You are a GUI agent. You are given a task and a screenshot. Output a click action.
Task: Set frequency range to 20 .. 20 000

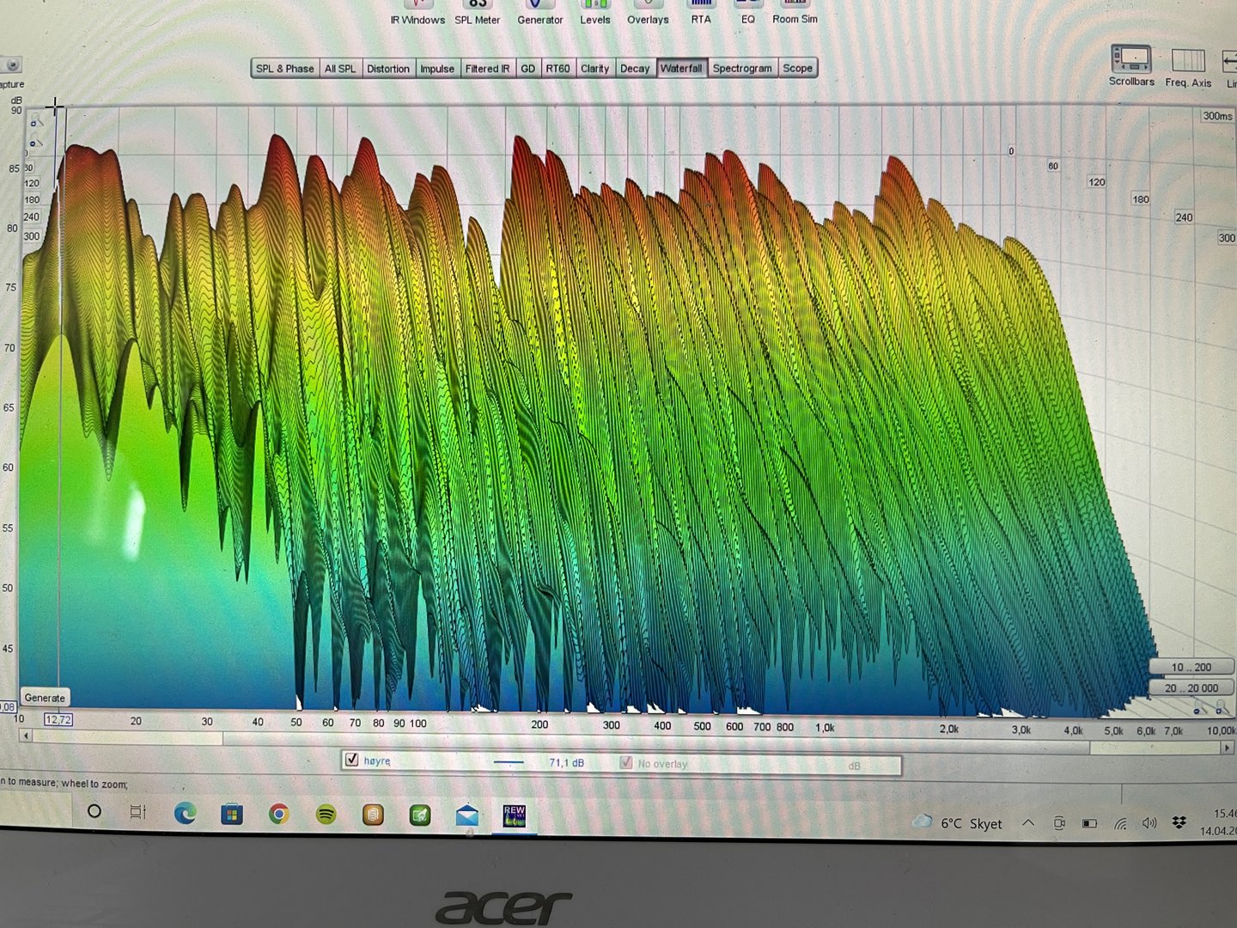coord(1191,688)
